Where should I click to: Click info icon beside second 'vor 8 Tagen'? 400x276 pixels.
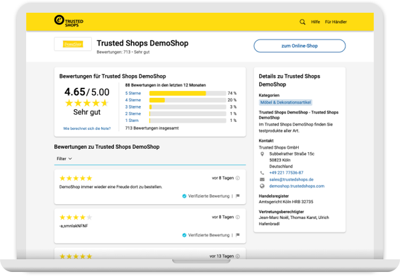(238, 217)
